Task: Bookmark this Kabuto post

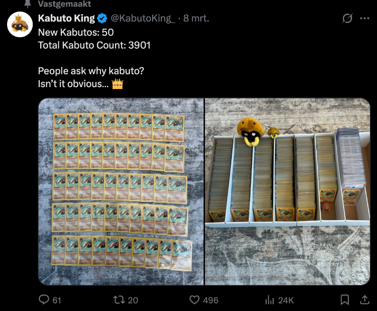Action: 345,300
